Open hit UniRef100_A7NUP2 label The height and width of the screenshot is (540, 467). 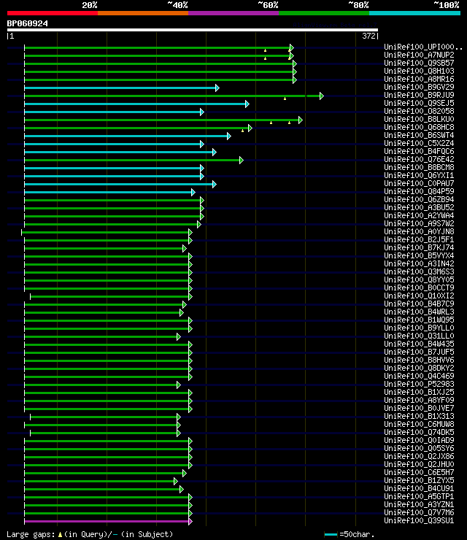pos(419,55)
